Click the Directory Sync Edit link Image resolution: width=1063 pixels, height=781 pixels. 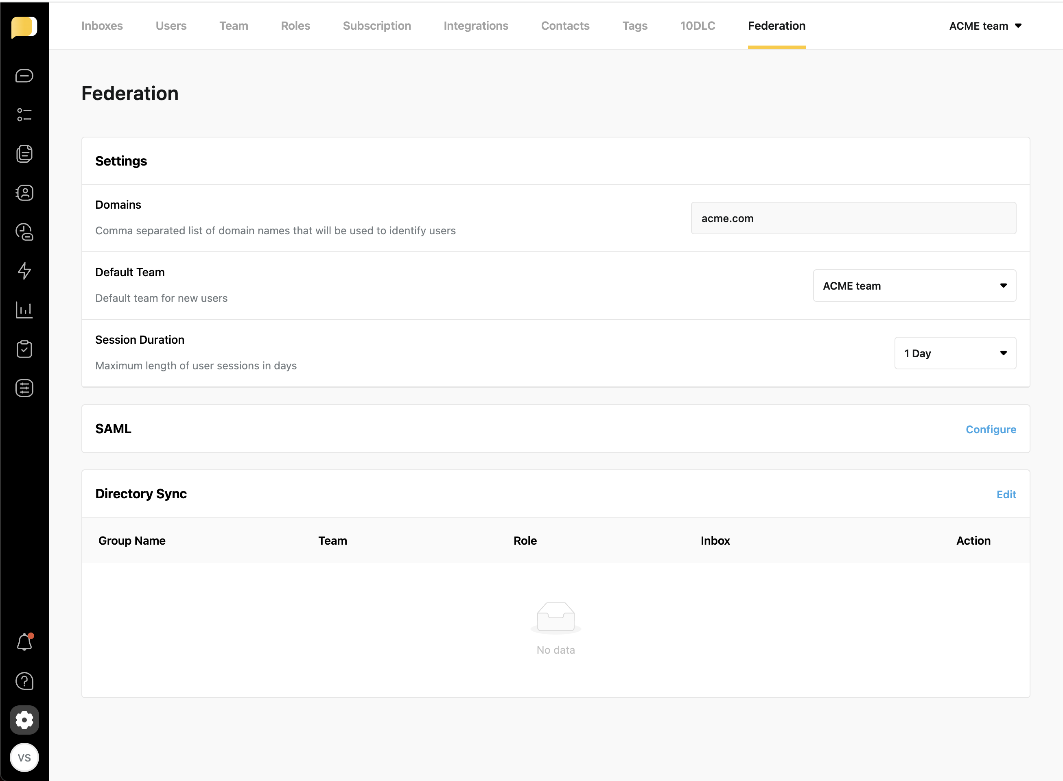[x=1006, y=495]
